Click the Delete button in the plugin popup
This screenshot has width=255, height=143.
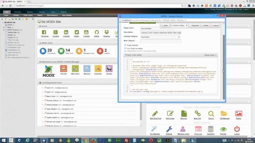(x=205, y=25)
